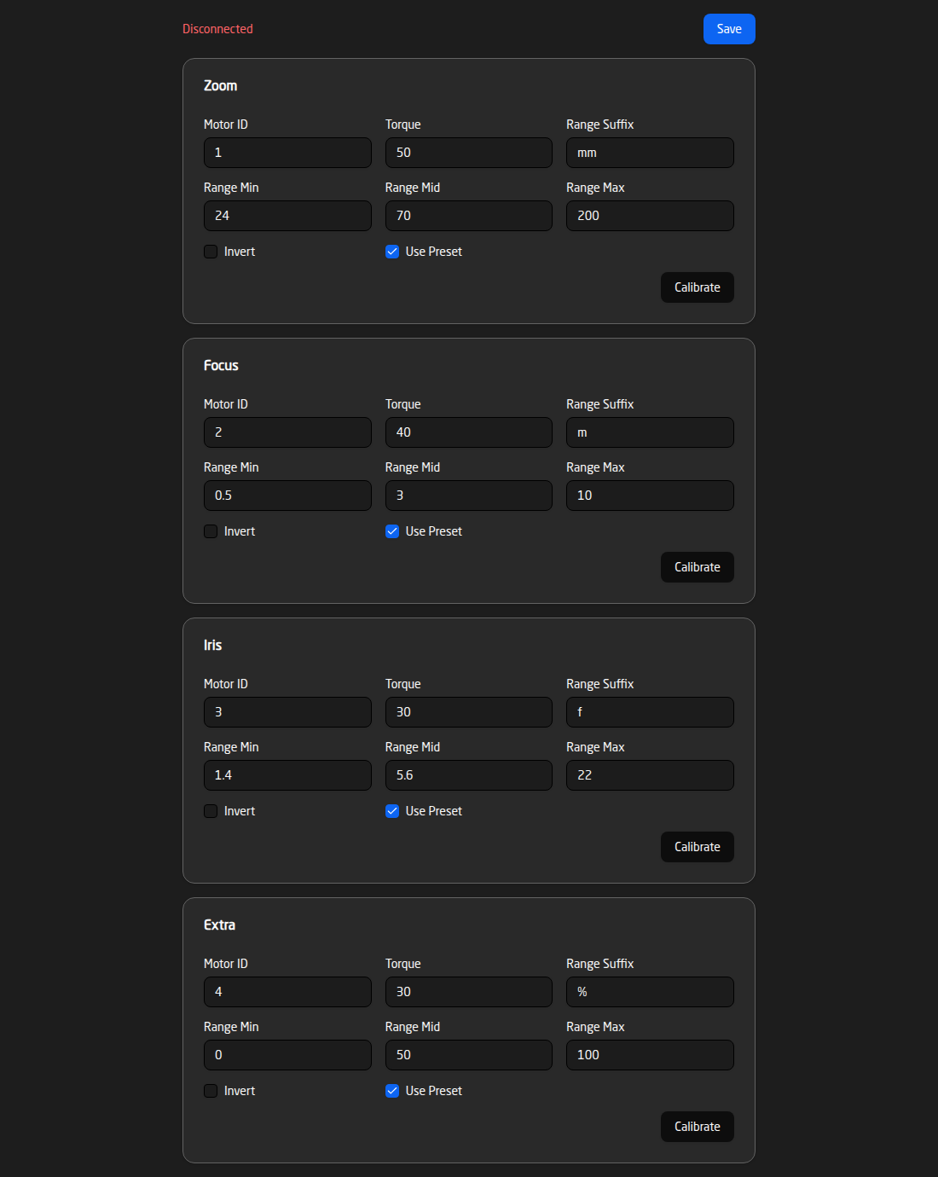Calibrate the Iris motor
The image size is (938, 1177).
coord(697,847)
